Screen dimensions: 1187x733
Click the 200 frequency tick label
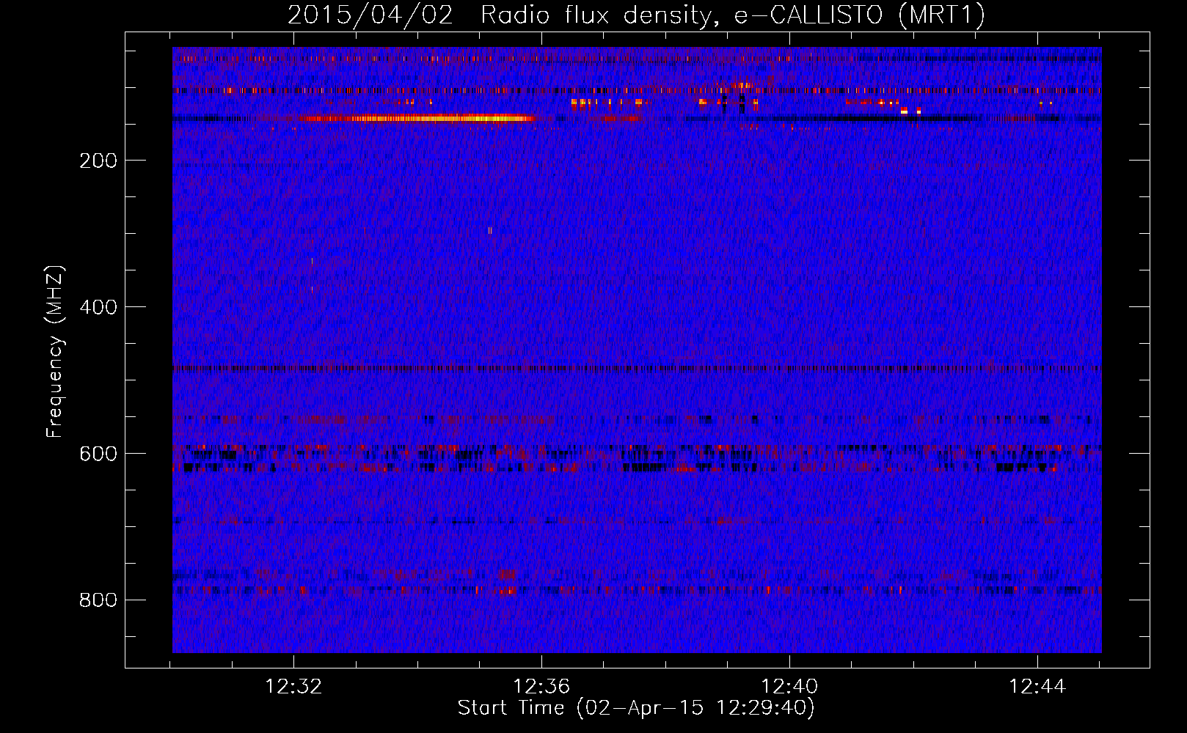pos(98,161)
